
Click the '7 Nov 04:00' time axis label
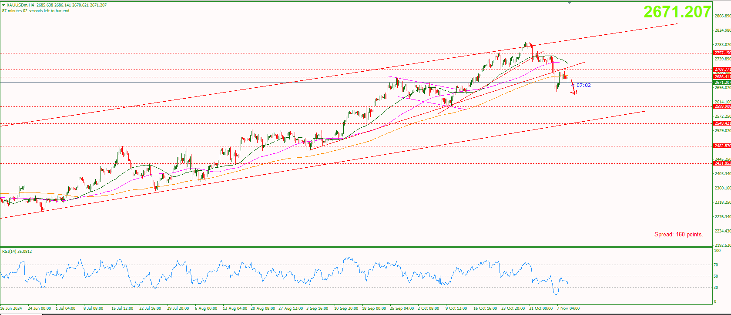click(568, 308)
